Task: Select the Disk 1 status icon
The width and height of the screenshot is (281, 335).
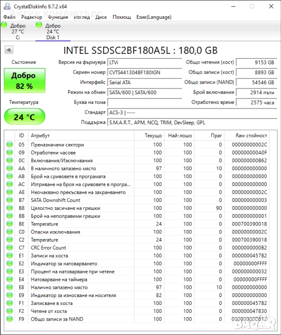Action: (39, 25)
